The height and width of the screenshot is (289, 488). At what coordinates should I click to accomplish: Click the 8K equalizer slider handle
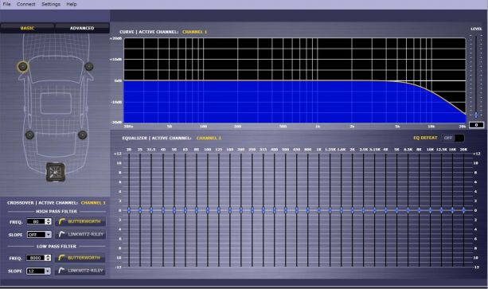point(420,211)
